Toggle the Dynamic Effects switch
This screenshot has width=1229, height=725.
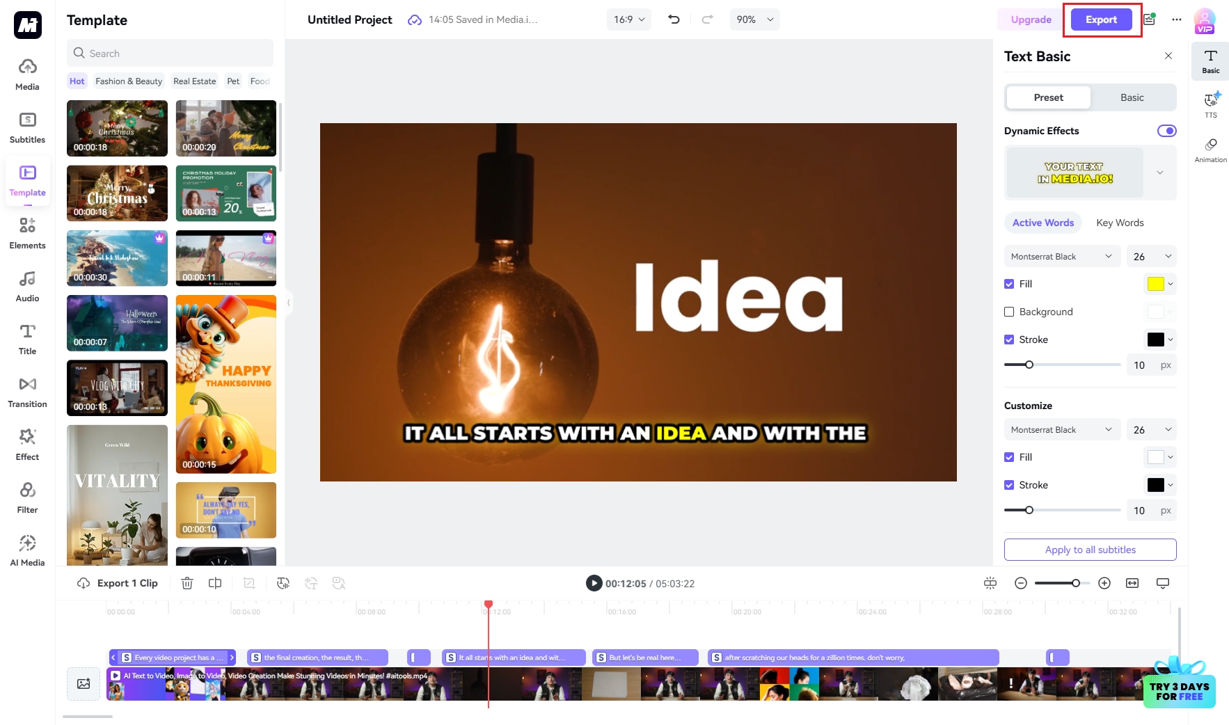click(1167, 131)
